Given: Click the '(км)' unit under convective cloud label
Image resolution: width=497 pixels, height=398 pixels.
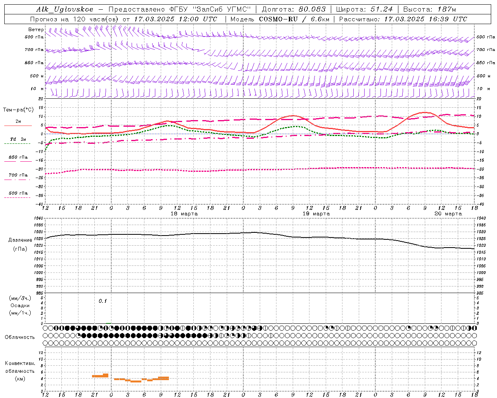Looking at the screenshot, I should (x=20, y=379).
